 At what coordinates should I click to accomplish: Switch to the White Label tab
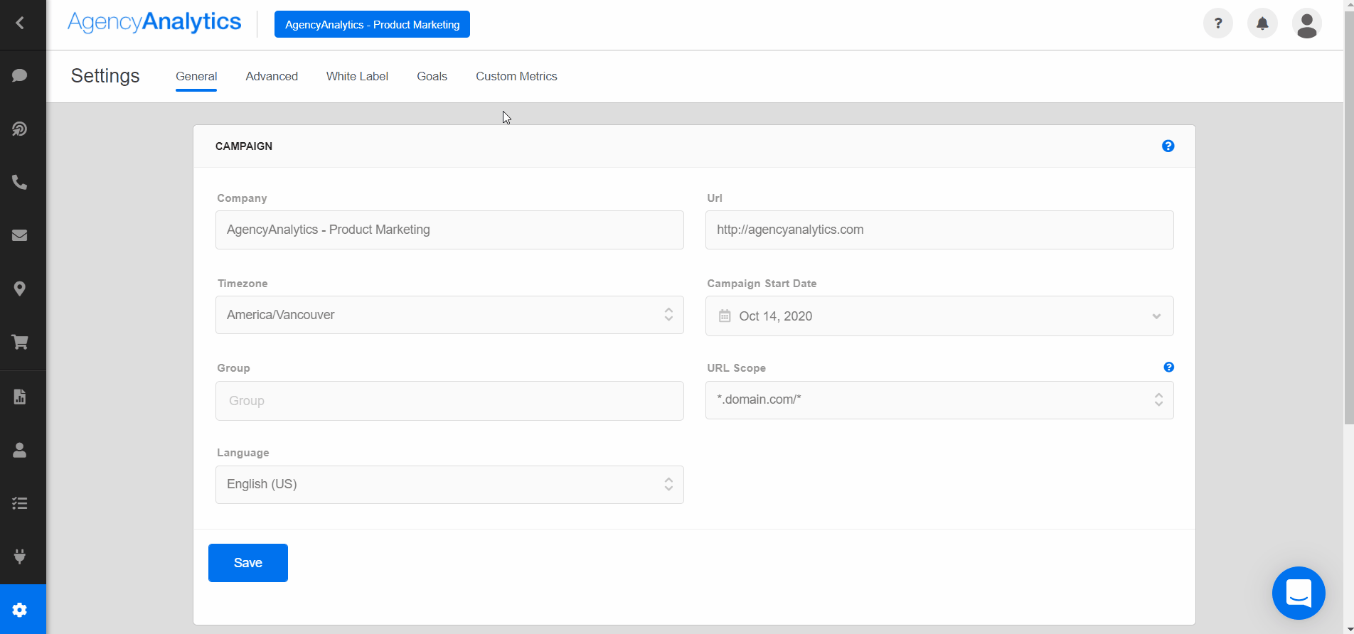(357, 76)
